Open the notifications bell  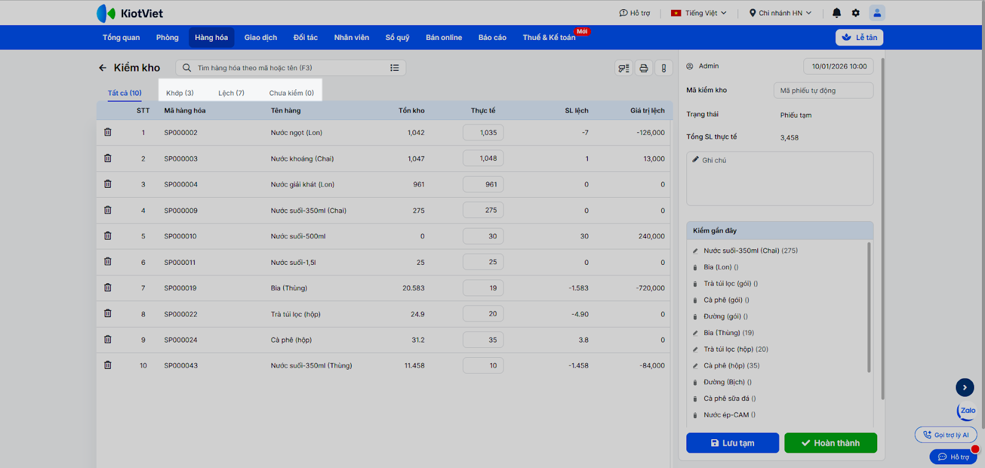click(x=837, y=13)
